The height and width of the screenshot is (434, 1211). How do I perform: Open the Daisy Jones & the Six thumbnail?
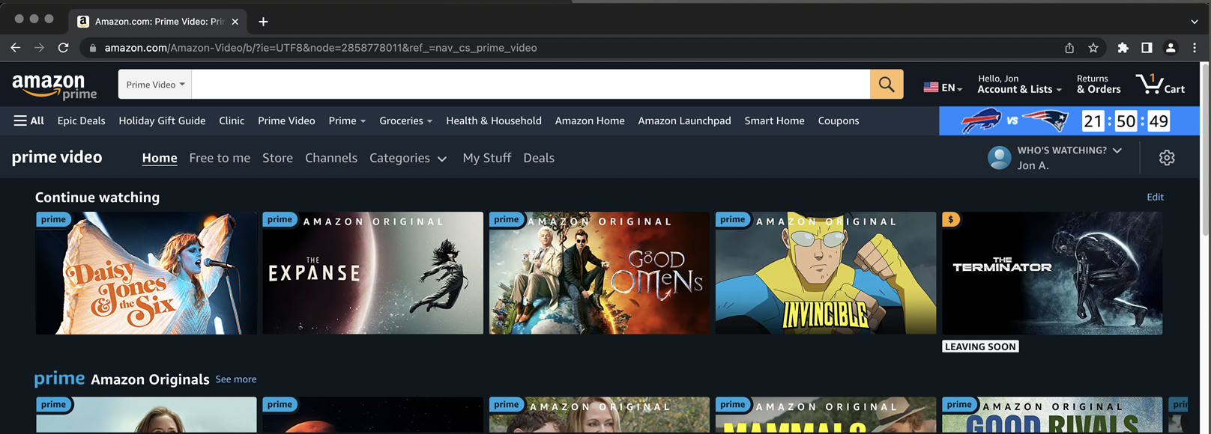(146, 273)
